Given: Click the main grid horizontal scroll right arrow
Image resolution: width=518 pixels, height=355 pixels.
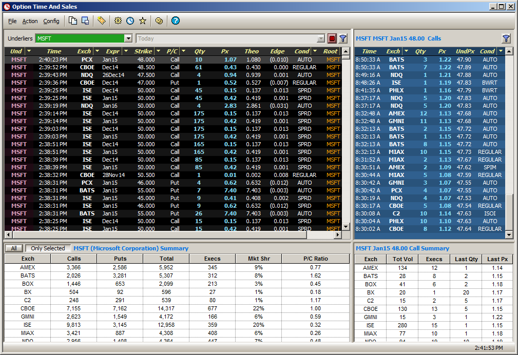Looking at the screenshot, I should pos(337,235).
